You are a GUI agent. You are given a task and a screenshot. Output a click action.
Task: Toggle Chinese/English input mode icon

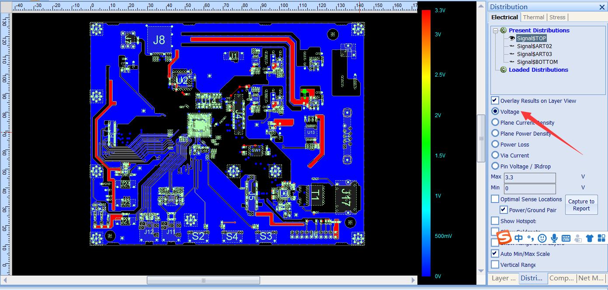click(519, 238)
